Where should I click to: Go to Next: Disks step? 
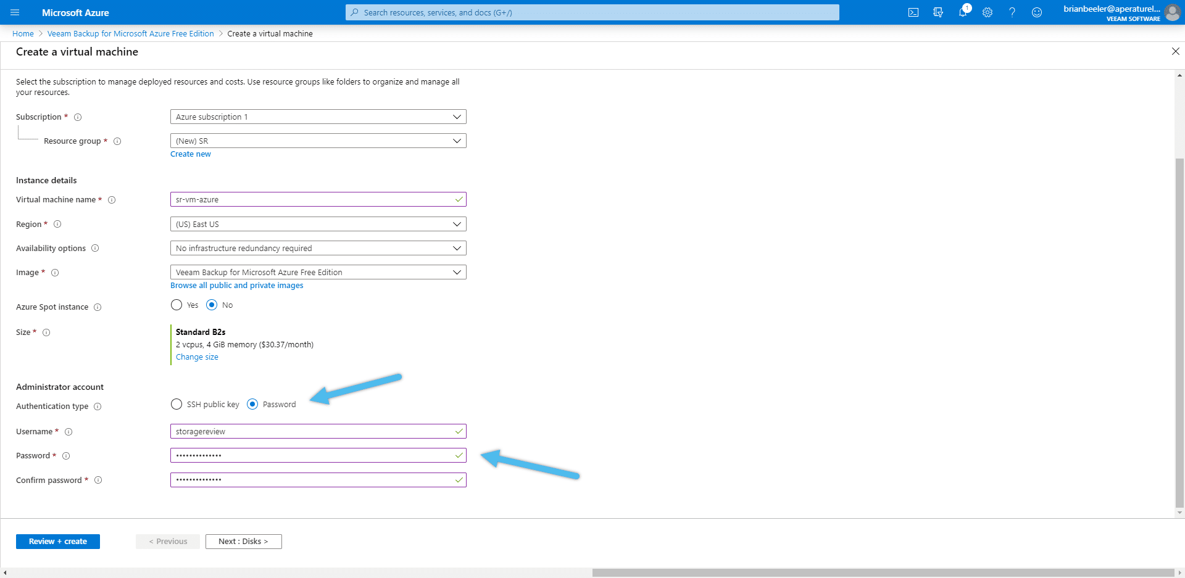[x=244, y=542]
